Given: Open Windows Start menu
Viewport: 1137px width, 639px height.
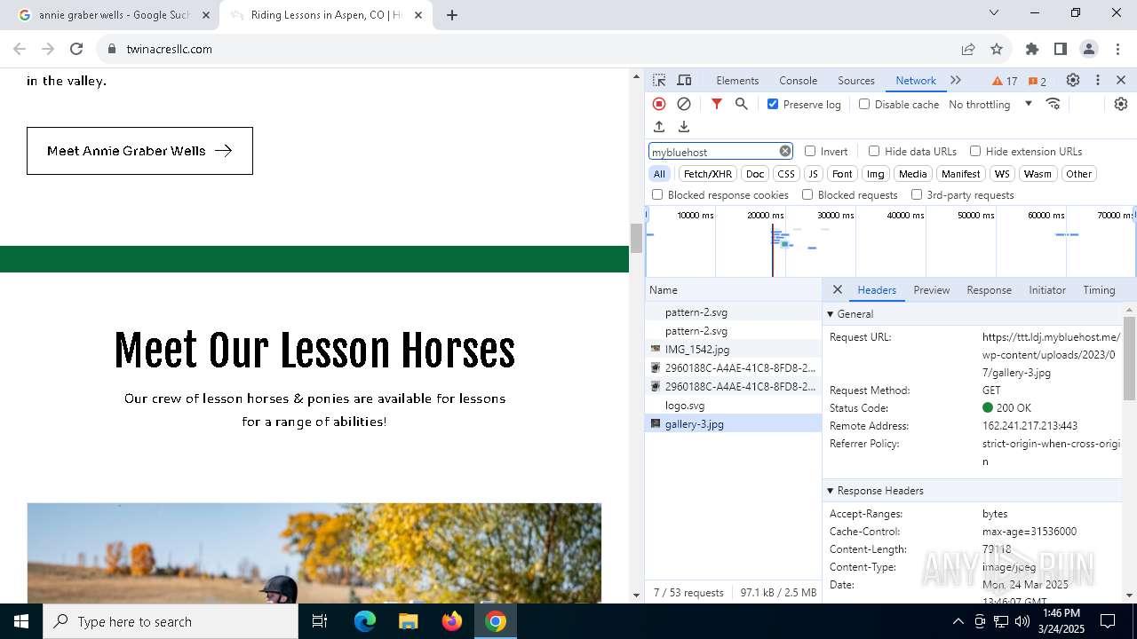Looking at the screenshot, I should (21, 621).
